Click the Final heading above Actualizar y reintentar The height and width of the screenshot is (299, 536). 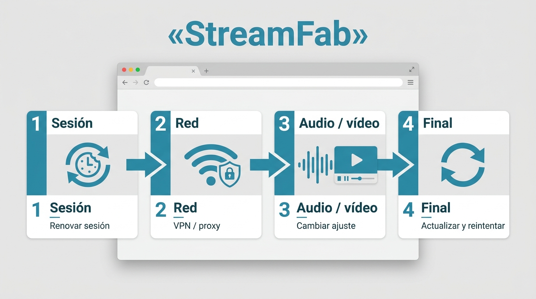pyautogui.click(x=436, y=208)
